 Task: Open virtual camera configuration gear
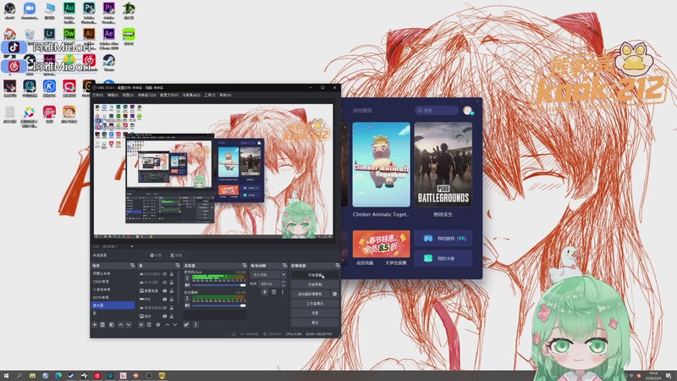[x=334, y=294]
